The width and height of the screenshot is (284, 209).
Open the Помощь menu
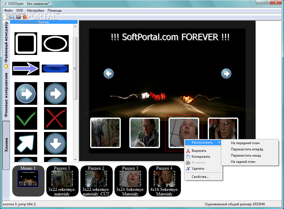click(x=55, y=10)
